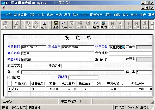Click the 增行 add row icon
This screenshot has height=110, width=155.
96,25
